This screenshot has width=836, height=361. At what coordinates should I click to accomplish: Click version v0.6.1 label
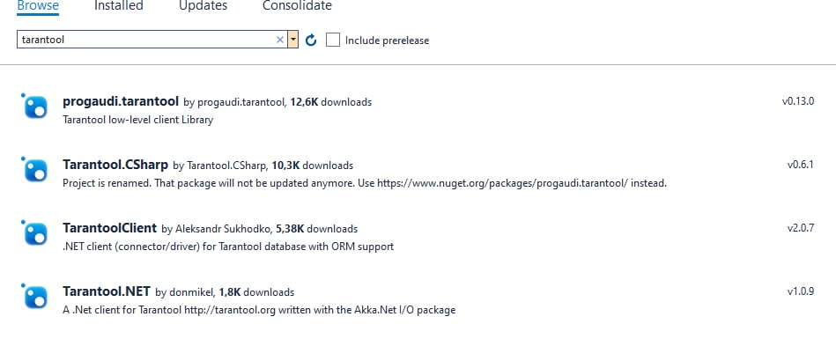click(801, 165)
